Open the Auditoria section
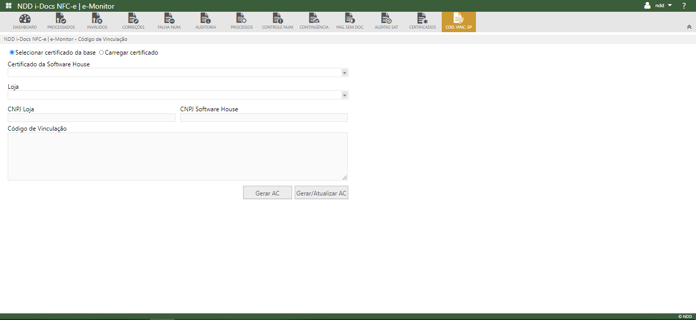696x320 pixels. (x=206, y=22)
